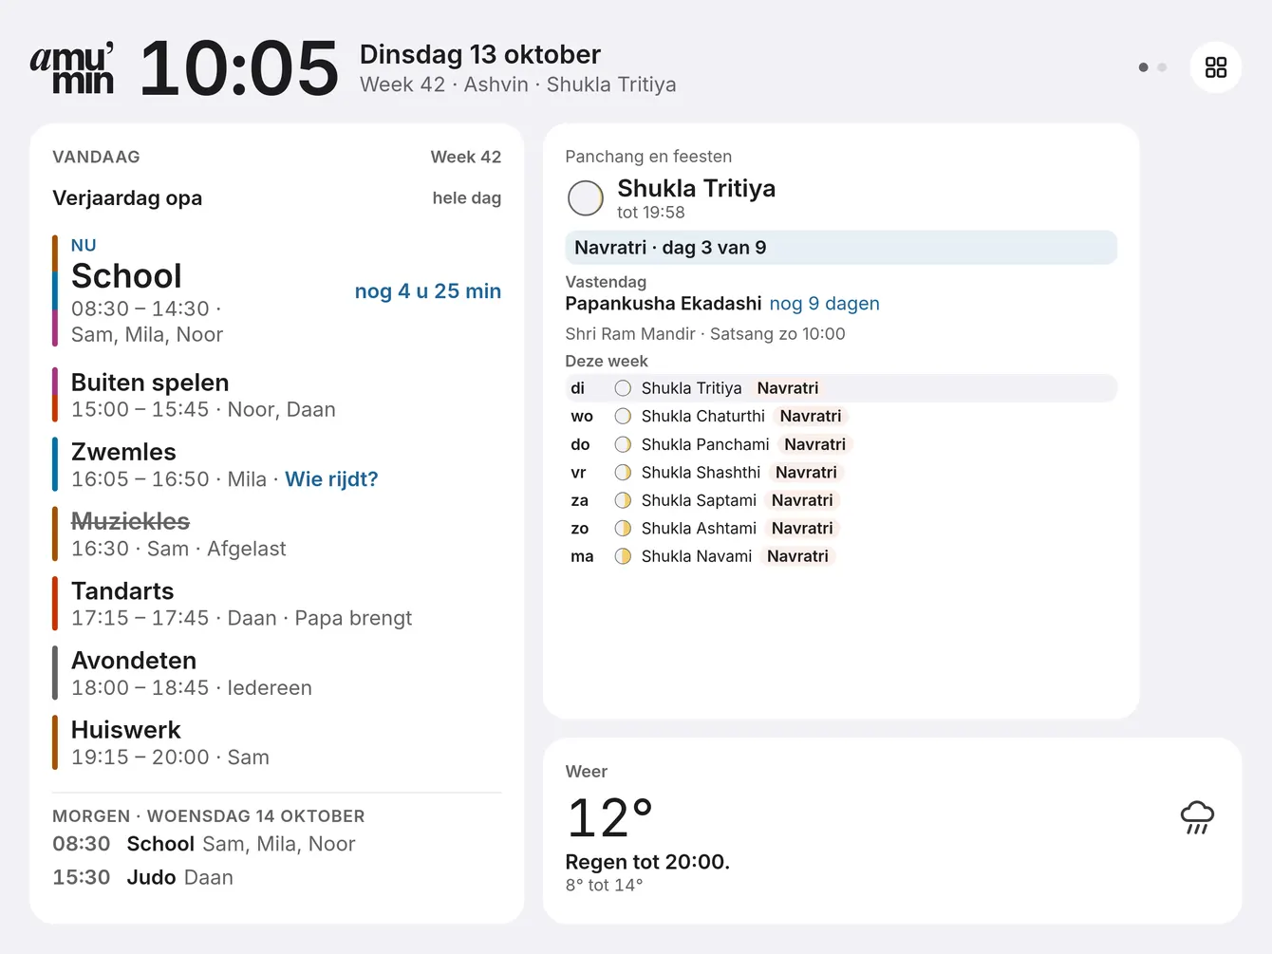
Task: Select the first page indicator dot
Action: [1143, 67]
